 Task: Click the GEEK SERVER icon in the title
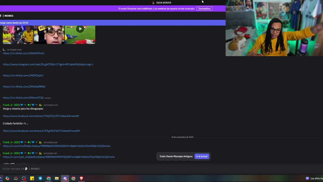click(153, 3)
